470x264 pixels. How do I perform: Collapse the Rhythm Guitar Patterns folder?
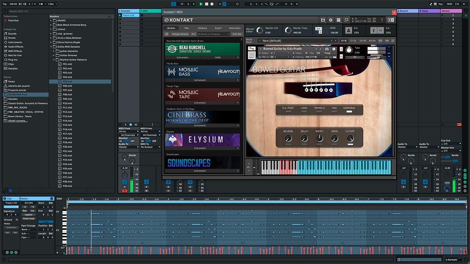tap(54, 59)
